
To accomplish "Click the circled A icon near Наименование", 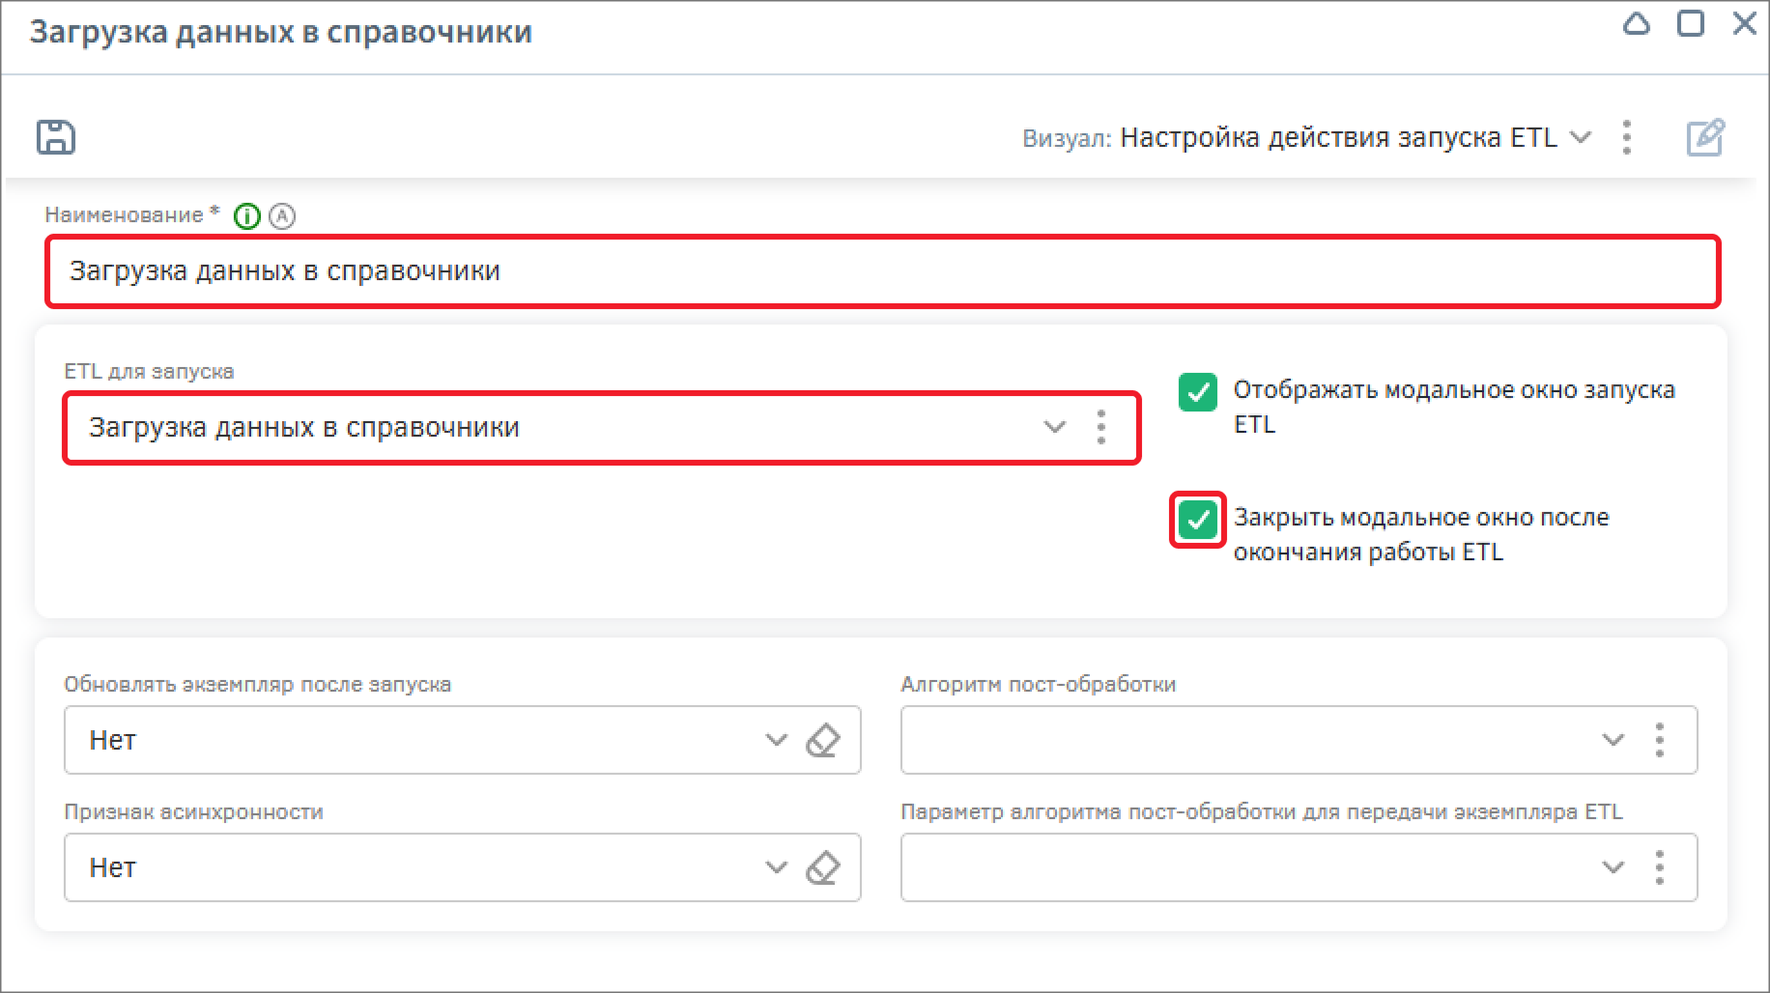I will coord(281,216).
